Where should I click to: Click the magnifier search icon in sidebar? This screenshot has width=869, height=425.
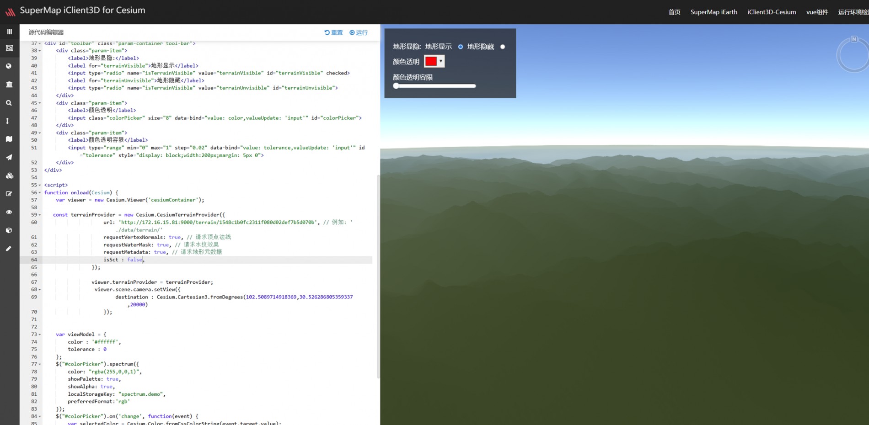(9, 103)
